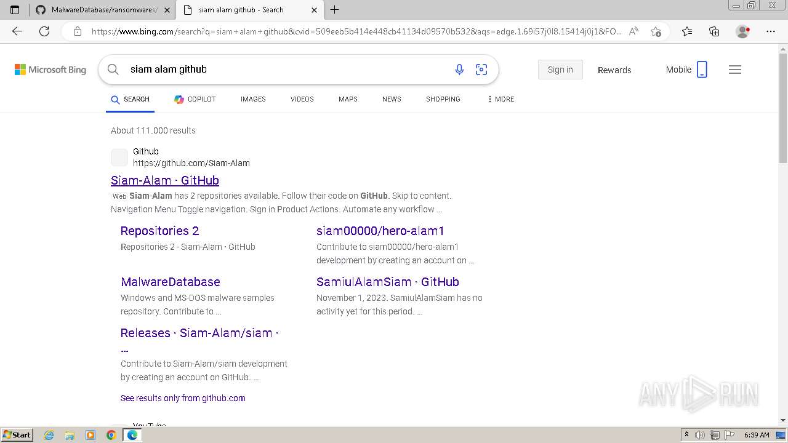Switch to the MalwareDatabase browser tab
The image size is (788, 443).
point(102,10)
